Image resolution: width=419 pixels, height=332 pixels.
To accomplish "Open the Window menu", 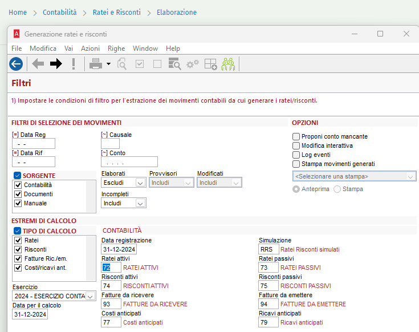I will coord(145,48).
